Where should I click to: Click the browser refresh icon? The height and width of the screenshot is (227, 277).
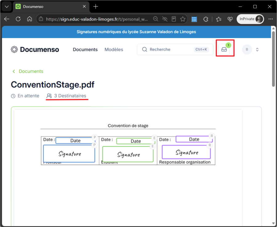click(x=18, y=19)
